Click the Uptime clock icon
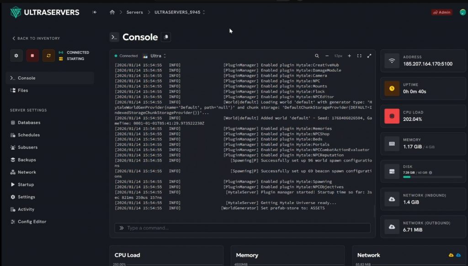468x266 pixels. (392, 89)
